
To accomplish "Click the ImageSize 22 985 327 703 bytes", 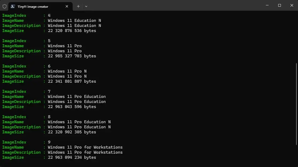I will pyautogui.click(x=72, y=56).
